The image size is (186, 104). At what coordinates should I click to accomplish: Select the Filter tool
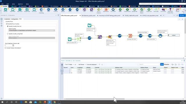tap(49, 10)
